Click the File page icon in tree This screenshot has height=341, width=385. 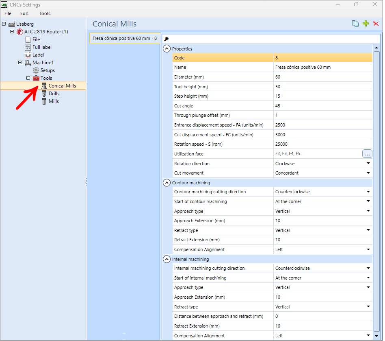[28, 39]
